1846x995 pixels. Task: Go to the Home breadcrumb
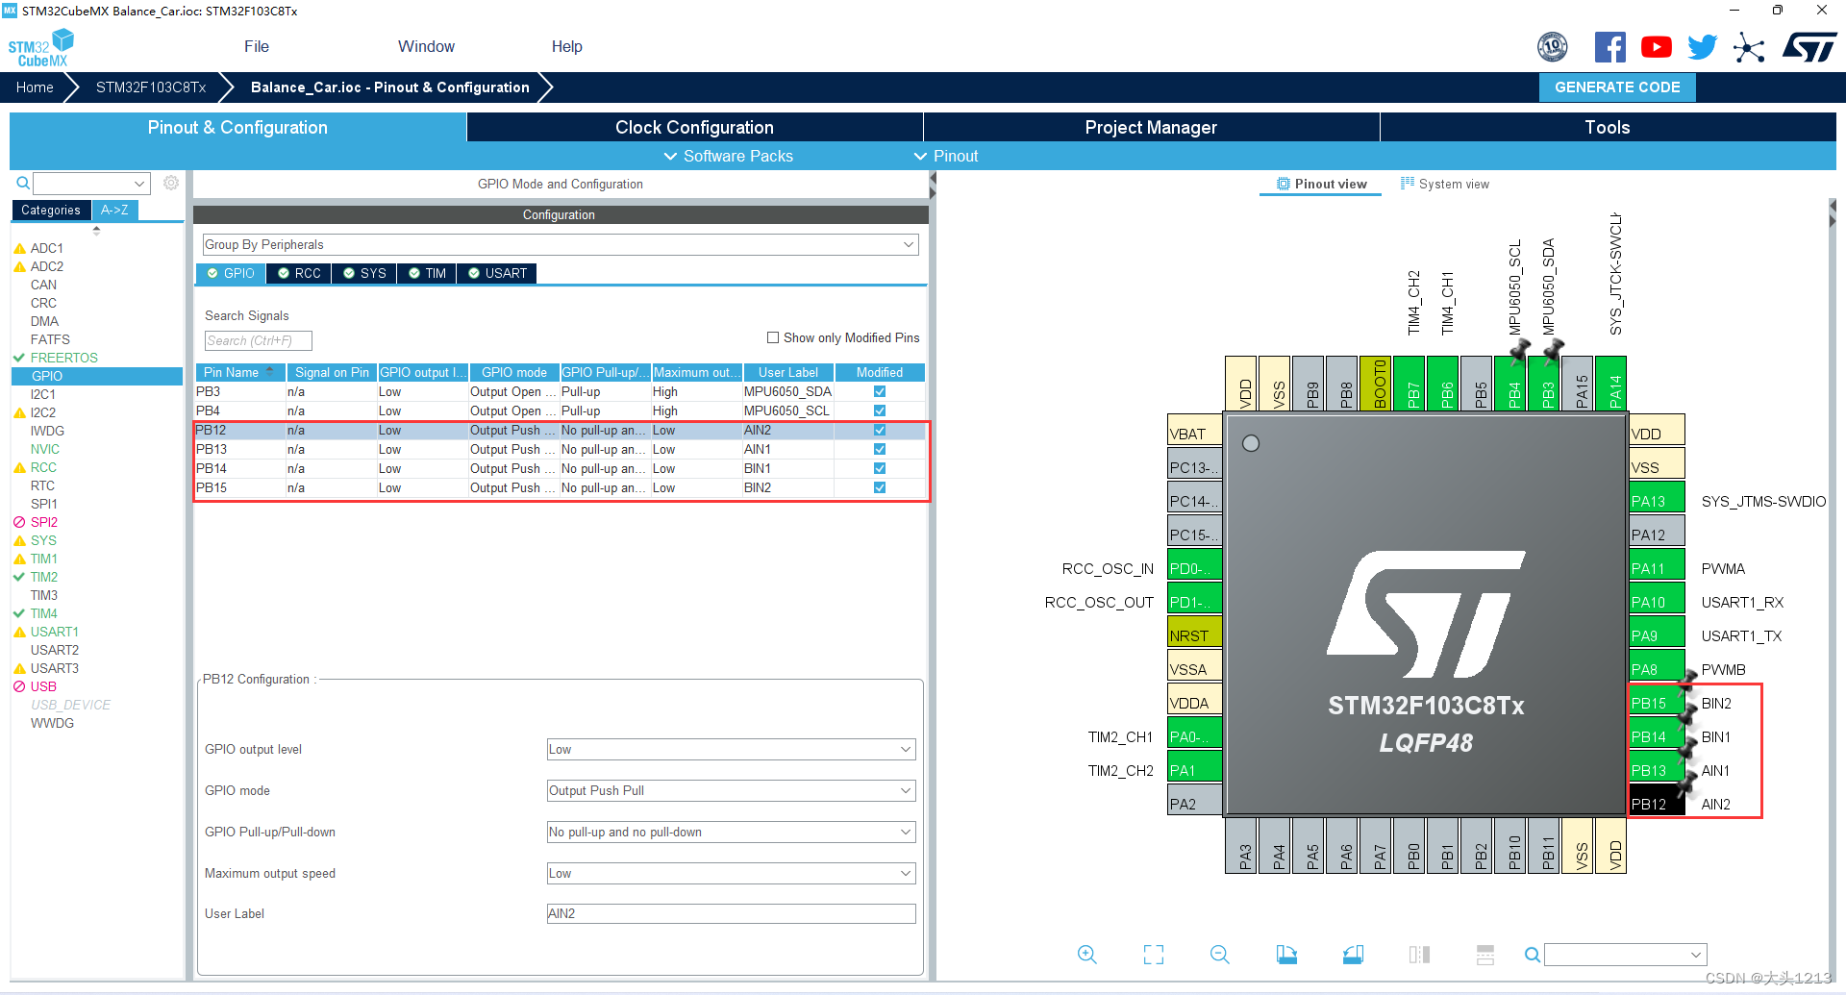coord(35,87)
